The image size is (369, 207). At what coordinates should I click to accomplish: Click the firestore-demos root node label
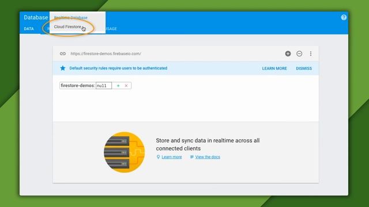(x=78, y=86)
